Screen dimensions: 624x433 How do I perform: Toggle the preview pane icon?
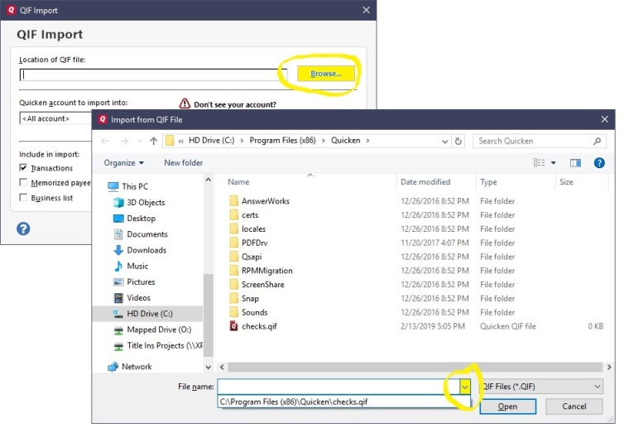coord(575,163)
